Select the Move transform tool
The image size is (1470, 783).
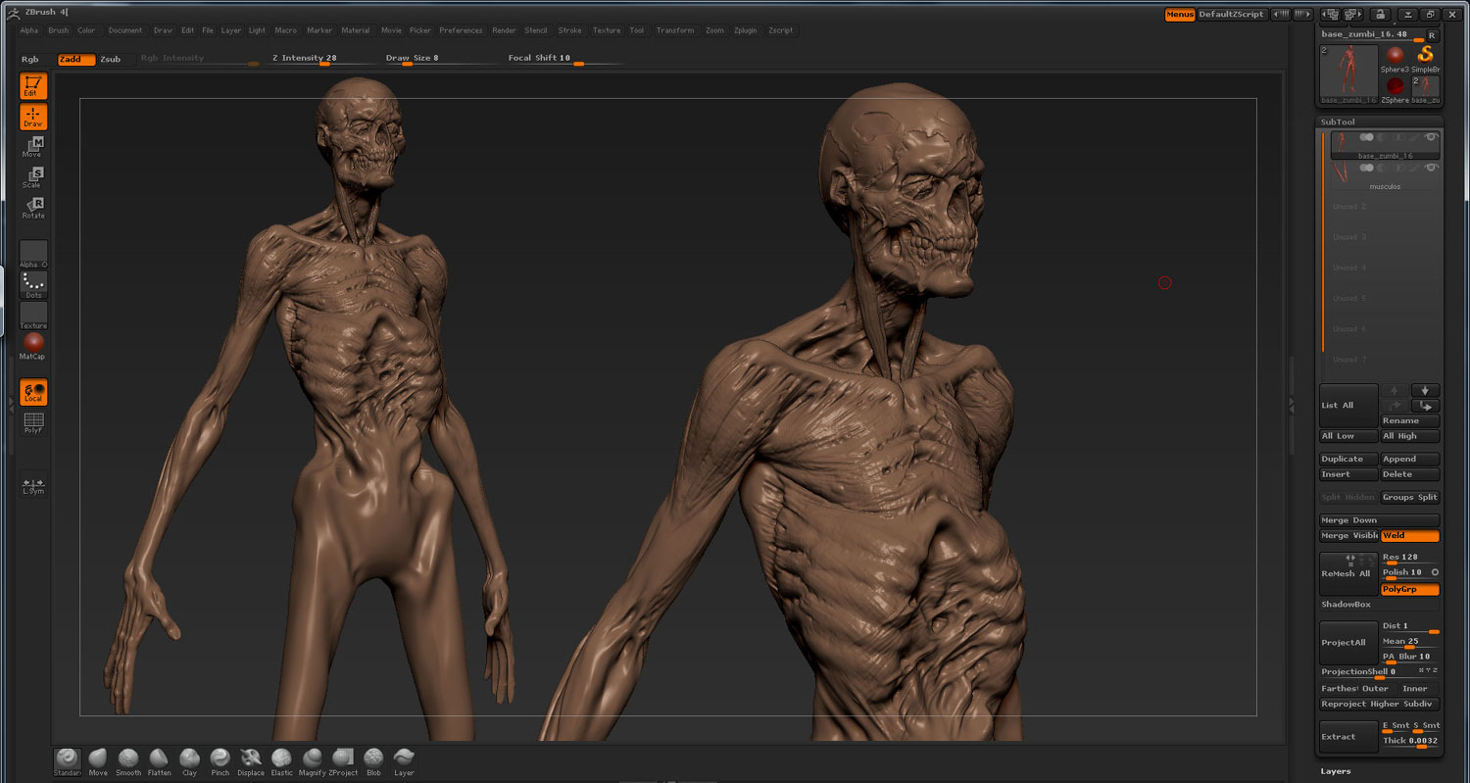[x=33, y=147]
